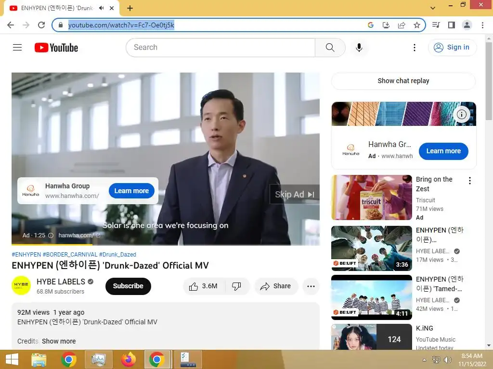Show chat replay panel
This screenshot has height=369, width=493.
(x=403, y=81)
